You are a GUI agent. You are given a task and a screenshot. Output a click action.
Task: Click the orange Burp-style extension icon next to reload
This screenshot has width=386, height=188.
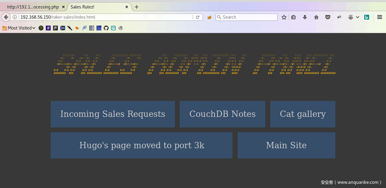click(209, 17)
